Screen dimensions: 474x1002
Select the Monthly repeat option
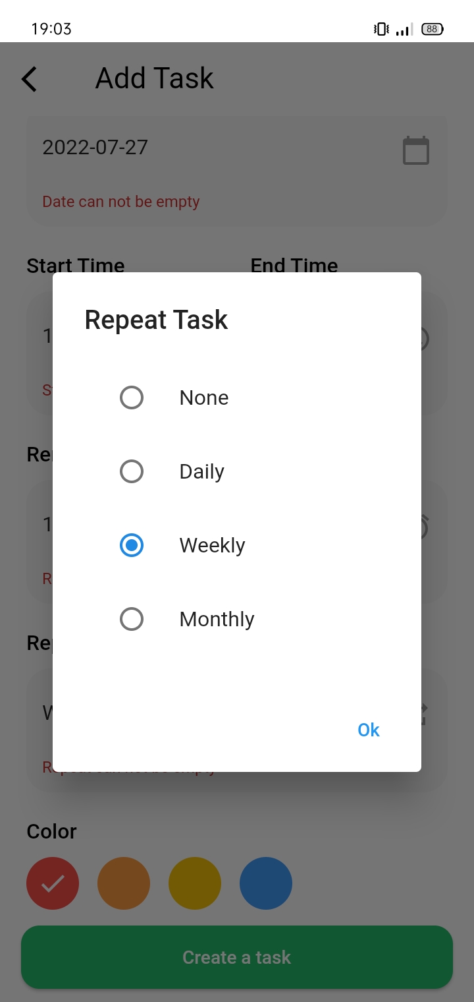[x=132, y=618]
